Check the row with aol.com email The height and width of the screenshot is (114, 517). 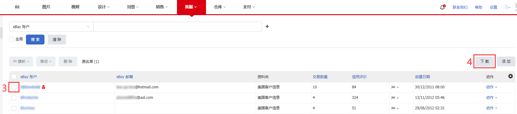14,98
